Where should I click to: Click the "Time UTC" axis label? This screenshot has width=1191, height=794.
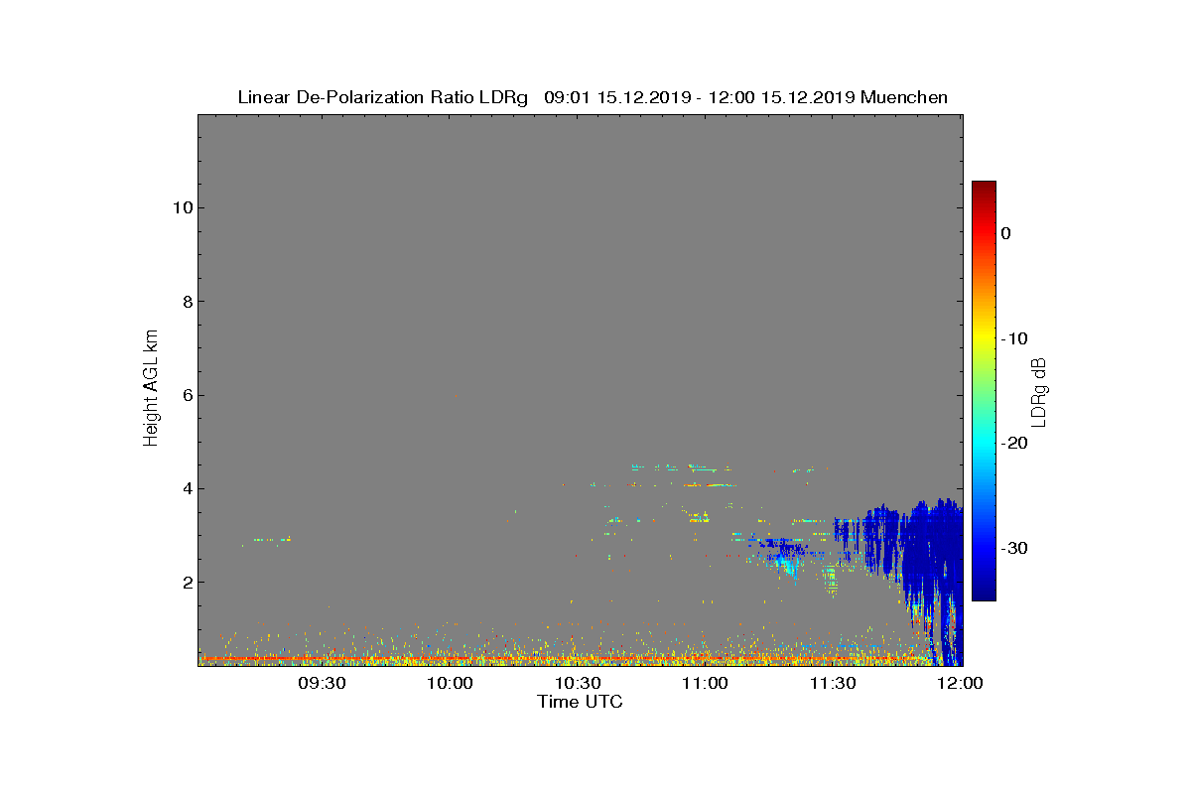(x=581, y=702)
